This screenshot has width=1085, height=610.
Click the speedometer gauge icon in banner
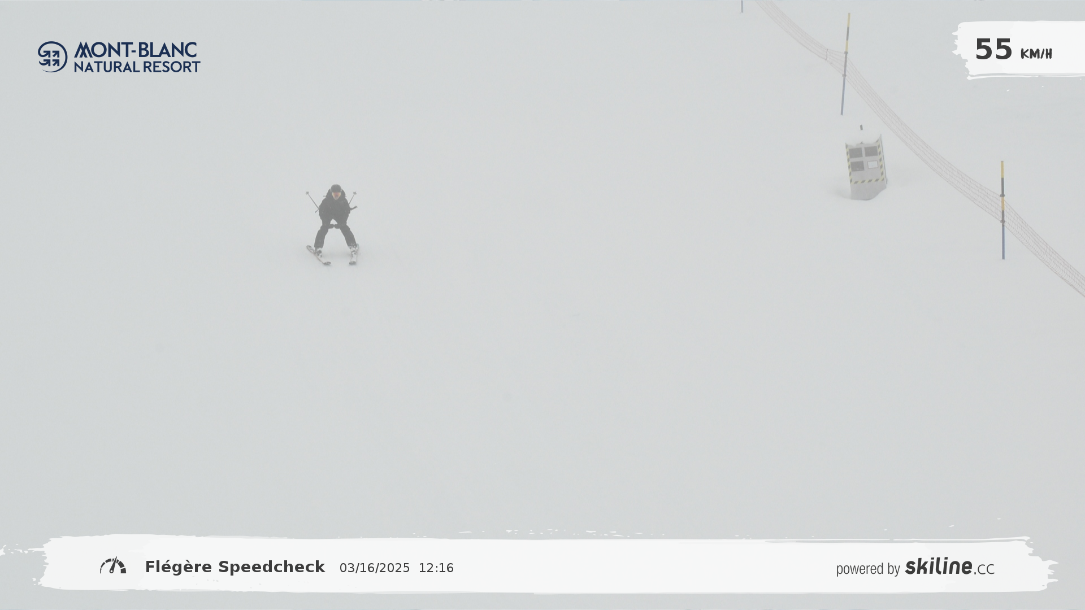point(113,566)
